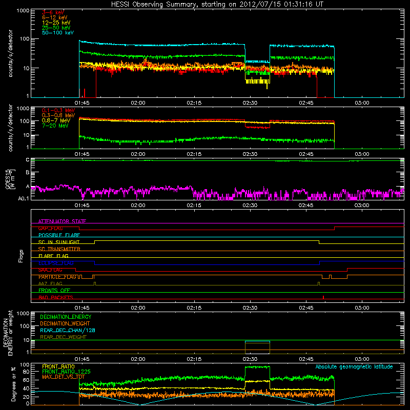
Task: Pick the 25-50 keV legend label
Action: tap(56, 28)
